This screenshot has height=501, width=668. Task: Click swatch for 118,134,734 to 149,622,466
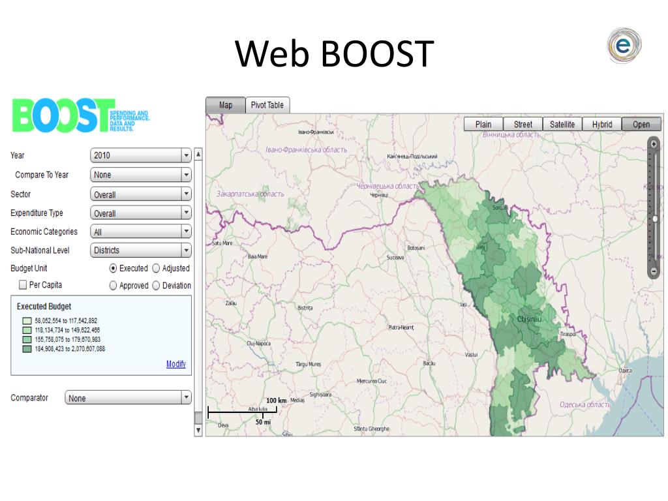tap(27, 330)
